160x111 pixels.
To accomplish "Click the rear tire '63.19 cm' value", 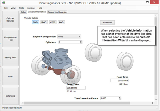I will (x=124, y=84).
